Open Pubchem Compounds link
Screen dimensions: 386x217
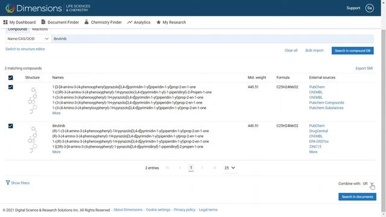(x=326, y=103)
